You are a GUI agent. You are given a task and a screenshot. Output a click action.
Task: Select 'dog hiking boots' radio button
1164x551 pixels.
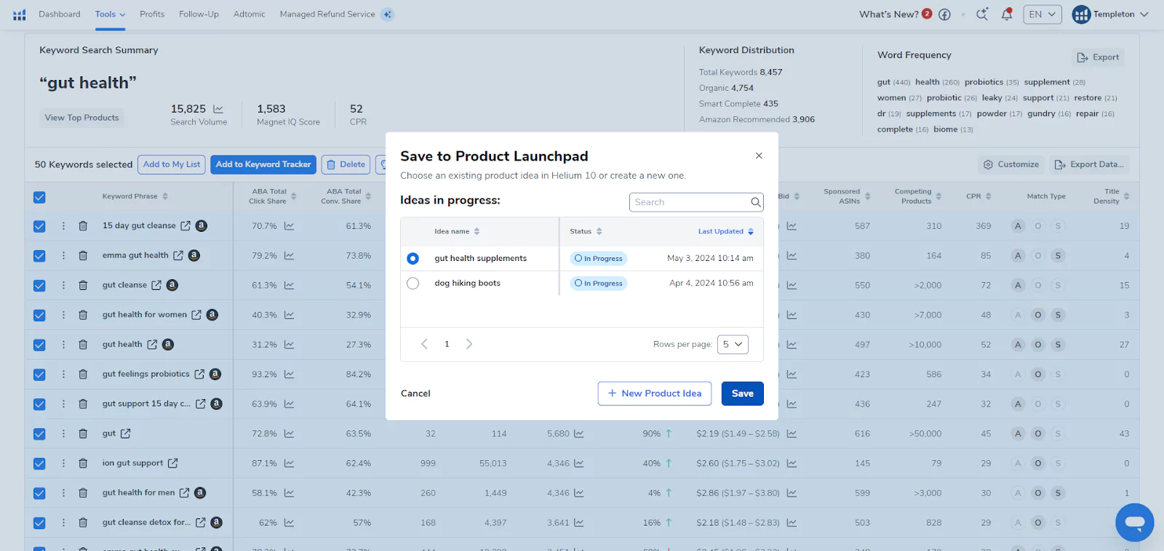[x=413, y=283]
